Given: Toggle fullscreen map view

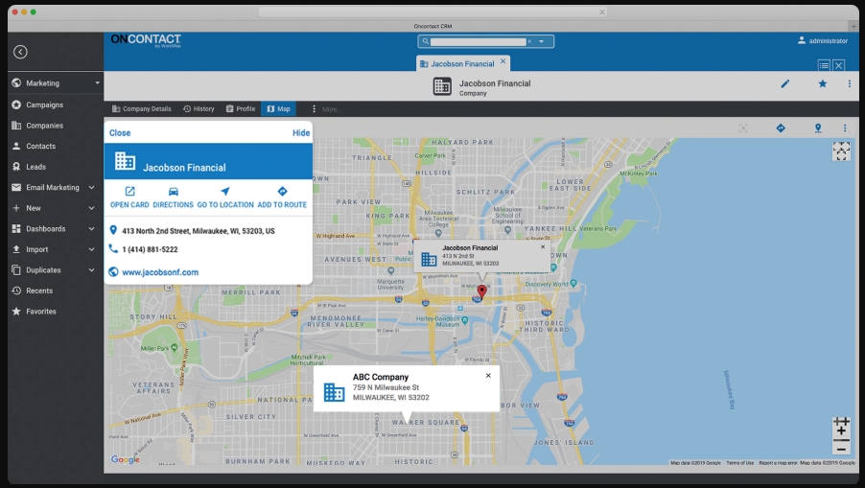Looking at the screenshot, I should coord(841,151).
